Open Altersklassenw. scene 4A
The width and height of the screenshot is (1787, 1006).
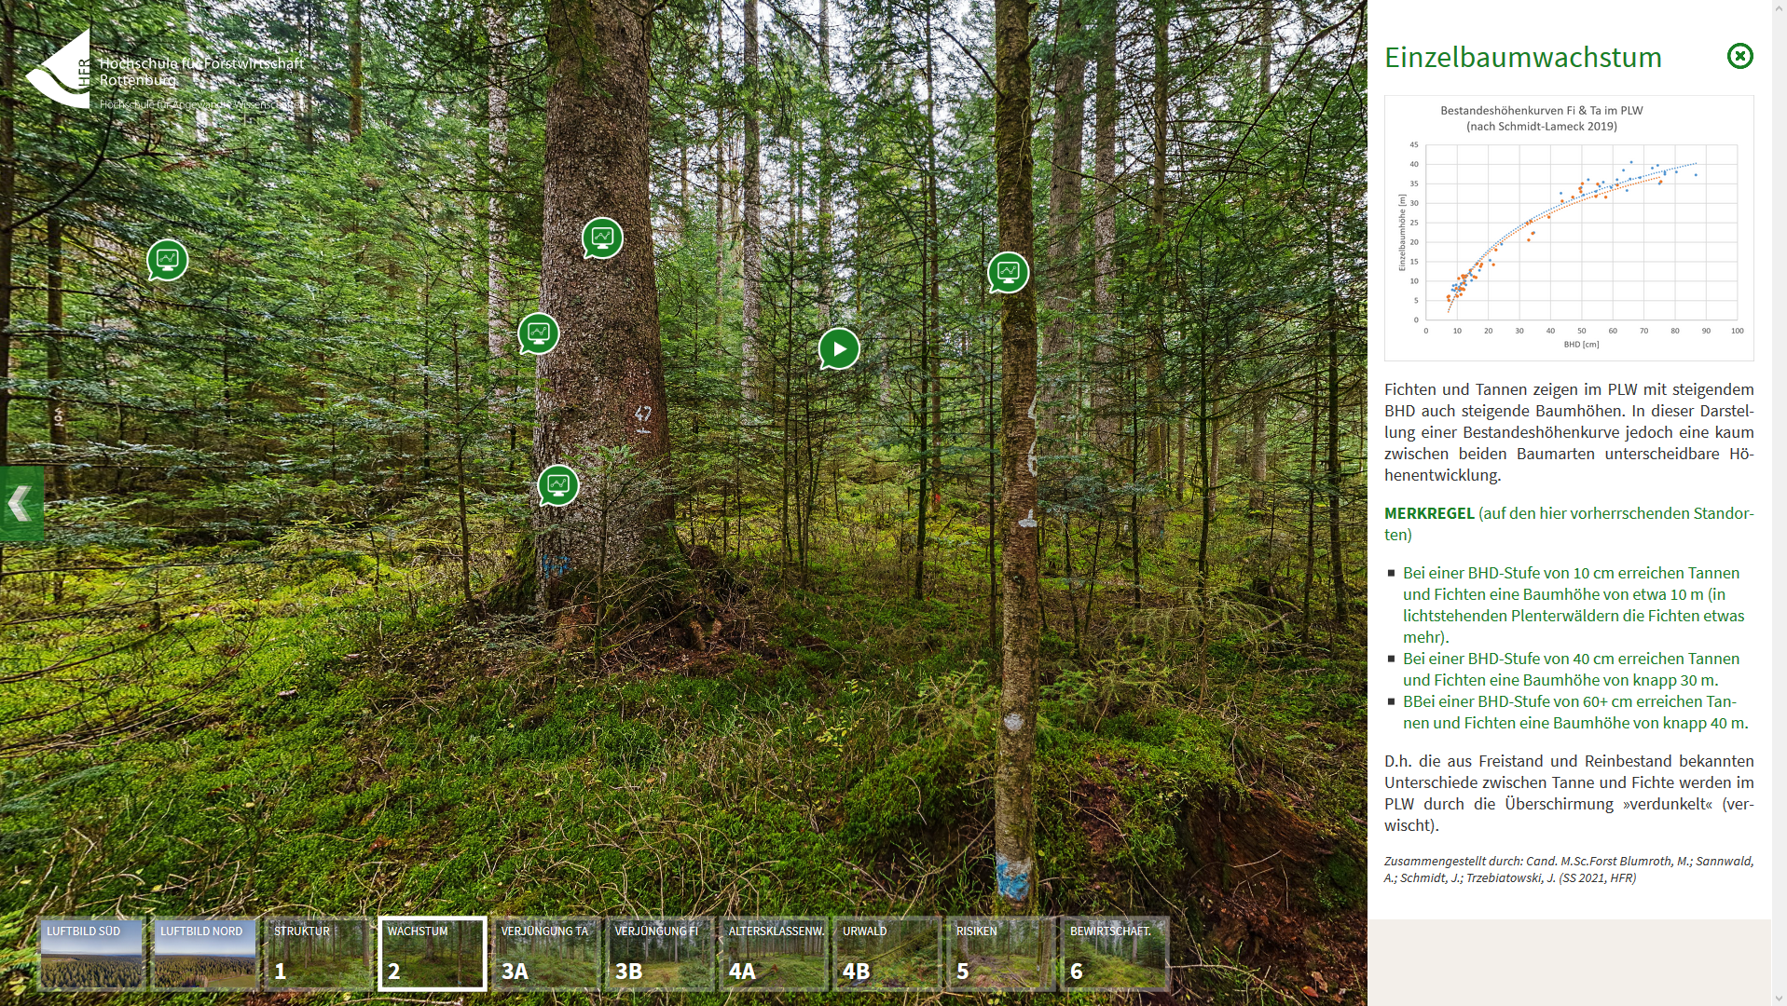[x=774, y=954]
